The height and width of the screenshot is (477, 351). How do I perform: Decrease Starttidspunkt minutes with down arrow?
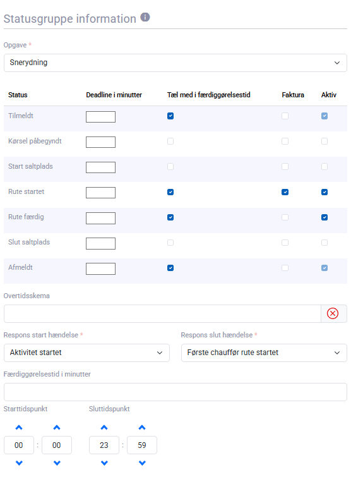point(57,463)
